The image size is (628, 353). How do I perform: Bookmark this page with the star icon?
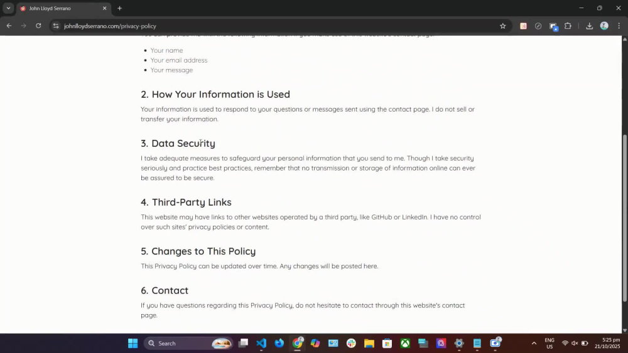tap(502, 26)
